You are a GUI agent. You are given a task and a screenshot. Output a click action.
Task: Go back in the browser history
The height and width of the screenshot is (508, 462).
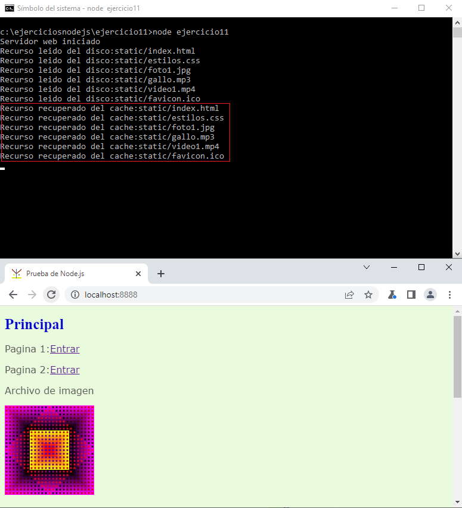[13, 295]
